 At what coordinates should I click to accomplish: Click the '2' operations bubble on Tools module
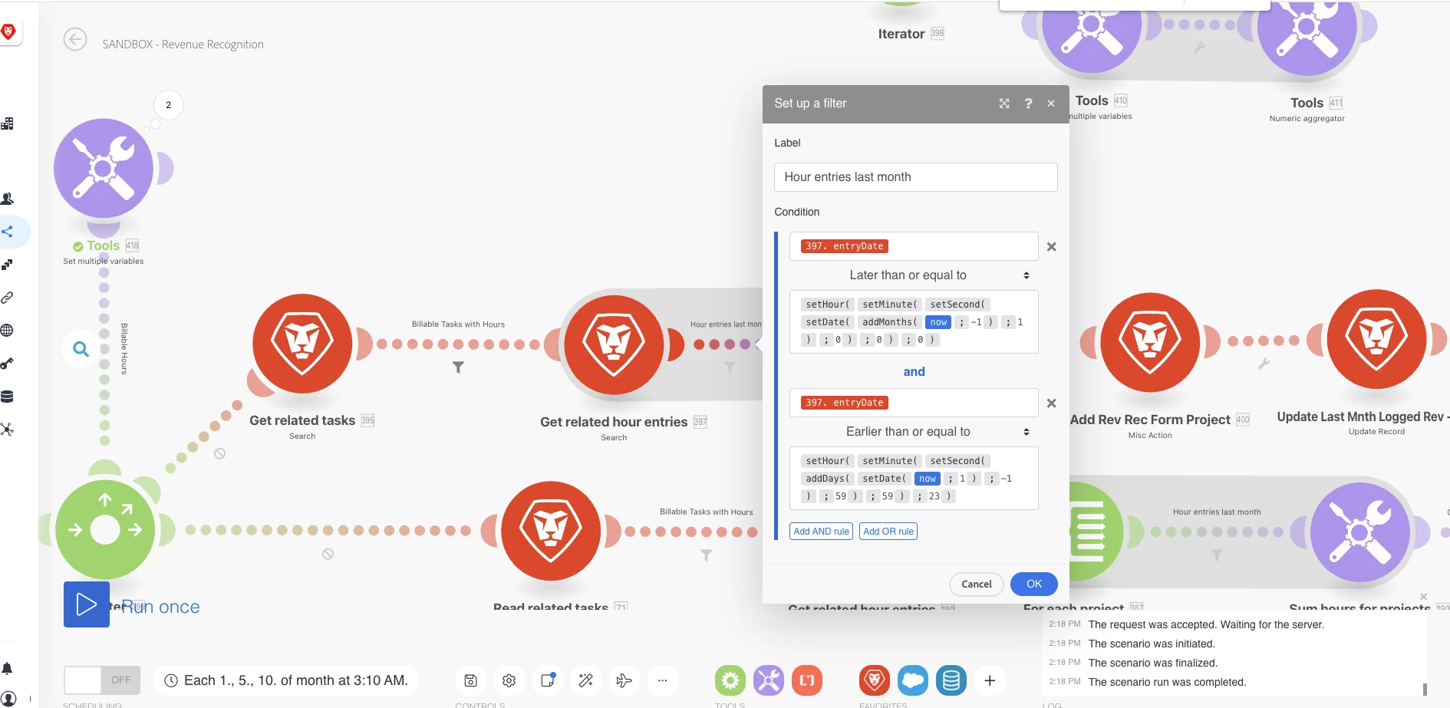[169, 105]
